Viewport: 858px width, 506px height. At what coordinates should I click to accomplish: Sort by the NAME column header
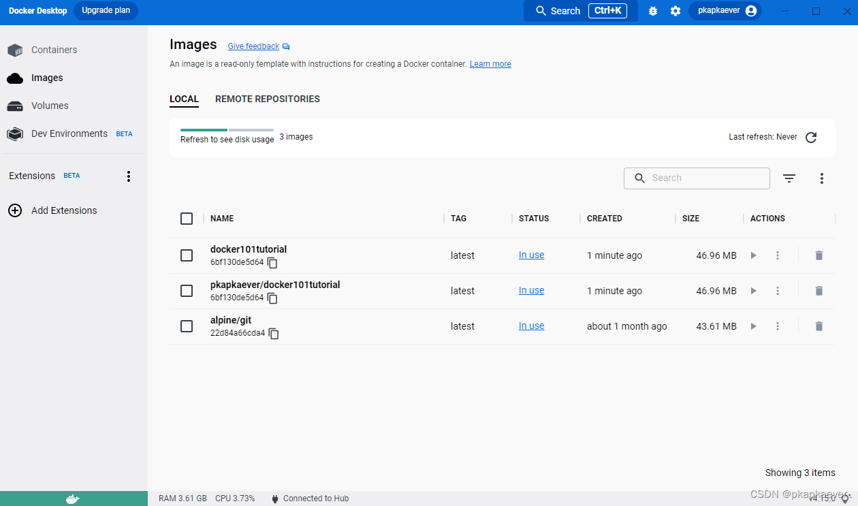(x=222, y=219)
